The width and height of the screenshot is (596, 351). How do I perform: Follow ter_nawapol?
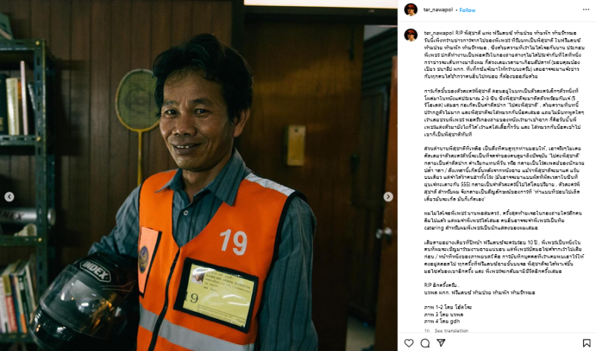tap(467, 10)
